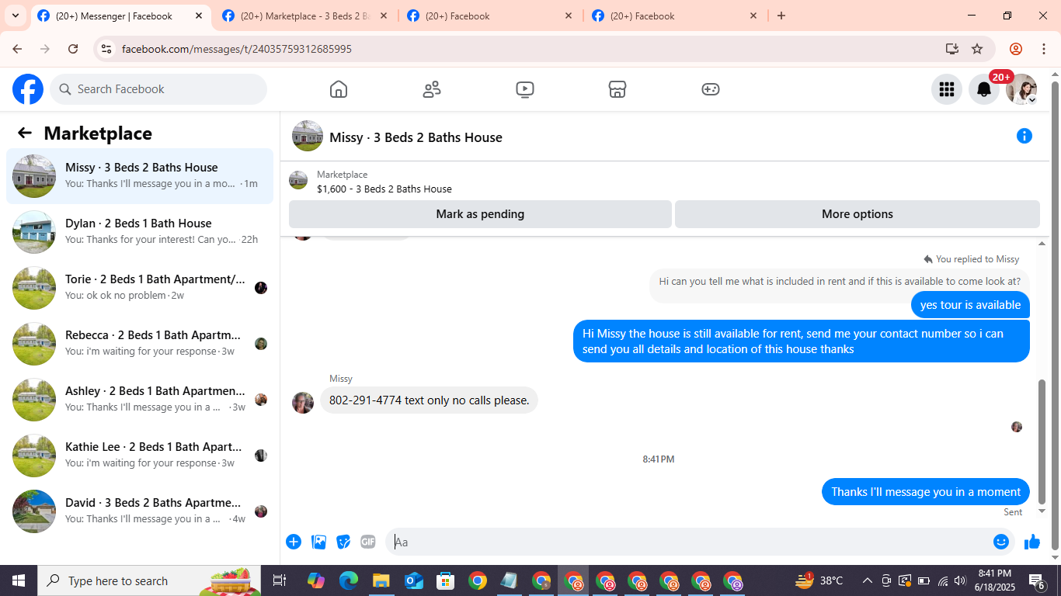Viewport: 1061px width, 596px height.
Task: Reload the page
Action: (73, 49)
